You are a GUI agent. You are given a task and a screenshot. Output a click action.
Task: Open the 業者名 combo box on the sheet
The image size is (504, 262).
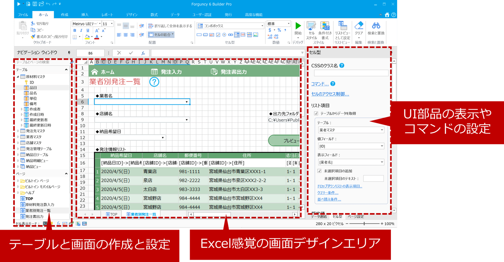click(x=186, y=102)
